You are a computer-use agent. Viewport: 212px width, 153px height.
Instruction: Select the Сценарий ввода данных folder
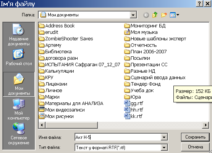tap(155, 77)
